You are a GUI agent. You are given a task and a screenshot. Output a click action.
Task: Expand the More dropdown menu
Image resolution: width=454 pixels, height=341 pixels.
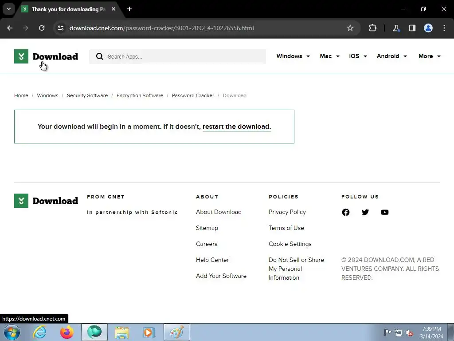click(x=429, y=56)
